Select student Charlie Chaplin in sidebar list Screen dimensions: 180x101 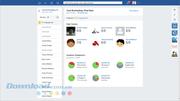point(47,45)
